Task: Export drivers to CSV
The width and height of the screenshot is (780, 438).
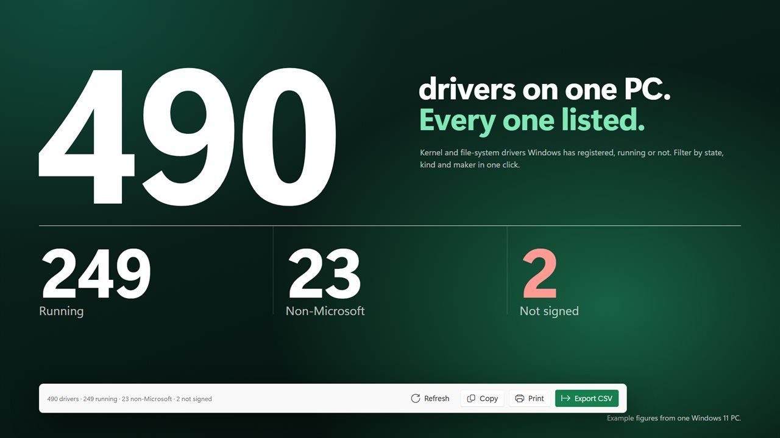Action: click(587, 398)
